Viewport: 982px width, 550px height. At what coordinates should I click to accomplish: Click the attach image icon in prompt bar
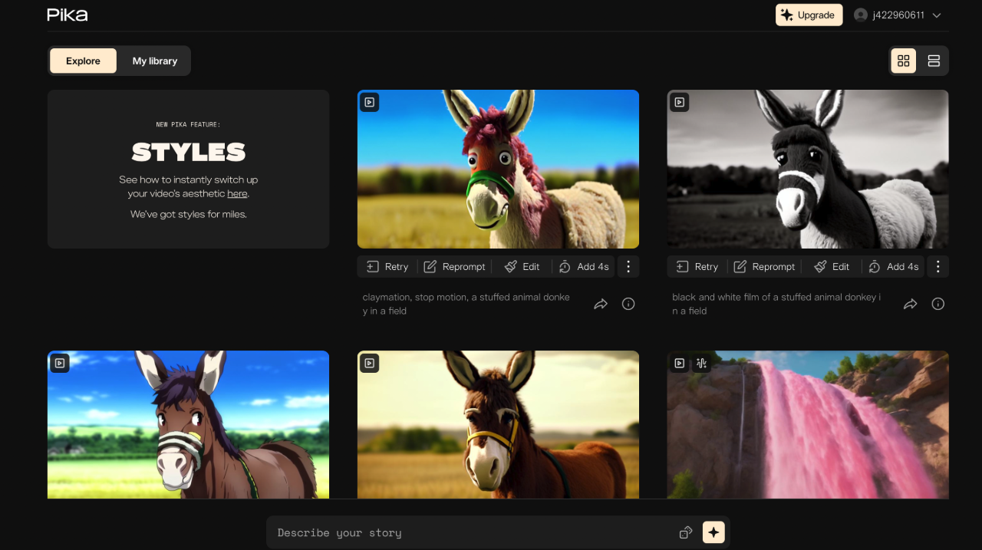click(x=686, y=532)
